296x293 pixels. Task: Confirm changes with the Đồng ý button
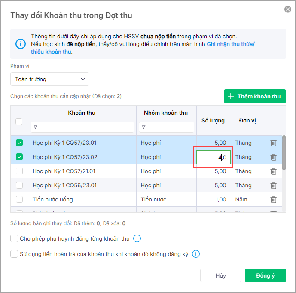tap(265, 275)
